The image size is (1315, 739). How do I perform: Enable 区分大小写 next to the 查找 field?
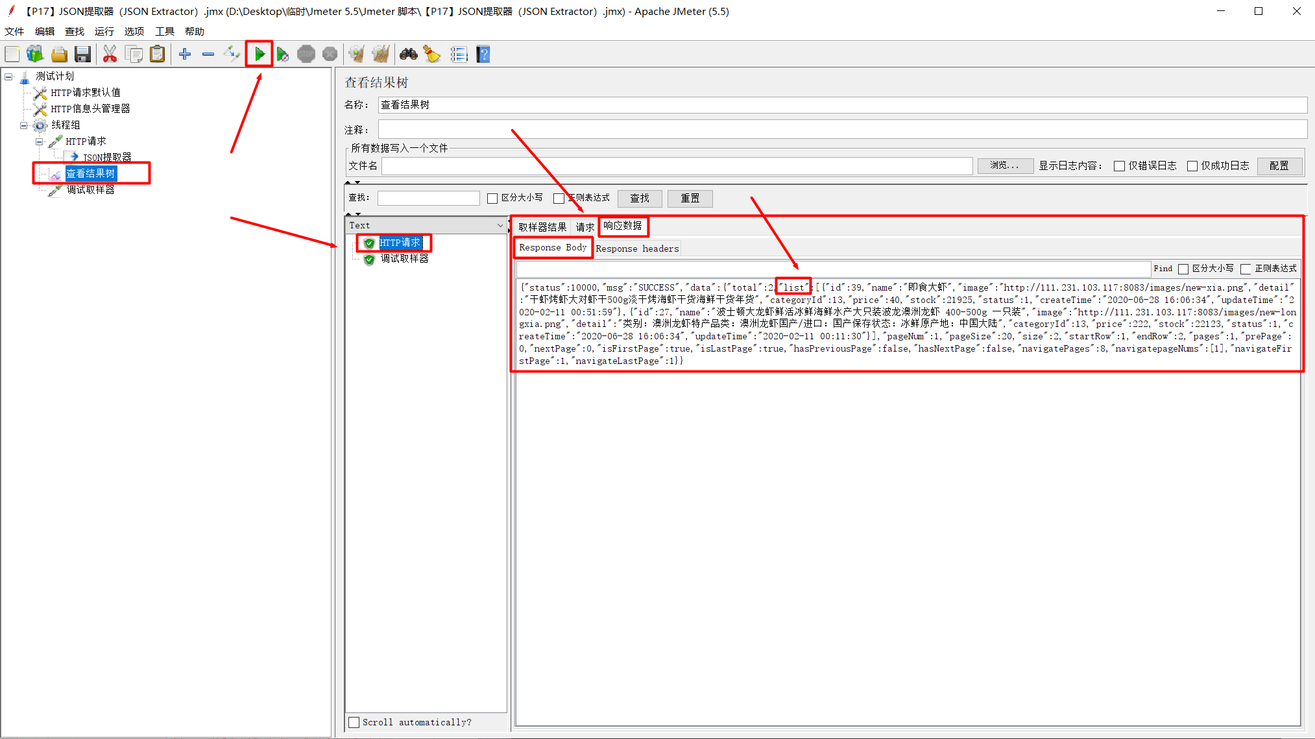tap(492, 199)
